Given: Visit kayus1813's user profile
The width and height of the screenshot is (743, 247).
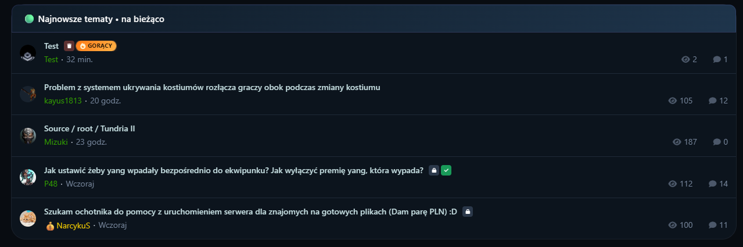Looking at the screenshot, I should (63, 101).
